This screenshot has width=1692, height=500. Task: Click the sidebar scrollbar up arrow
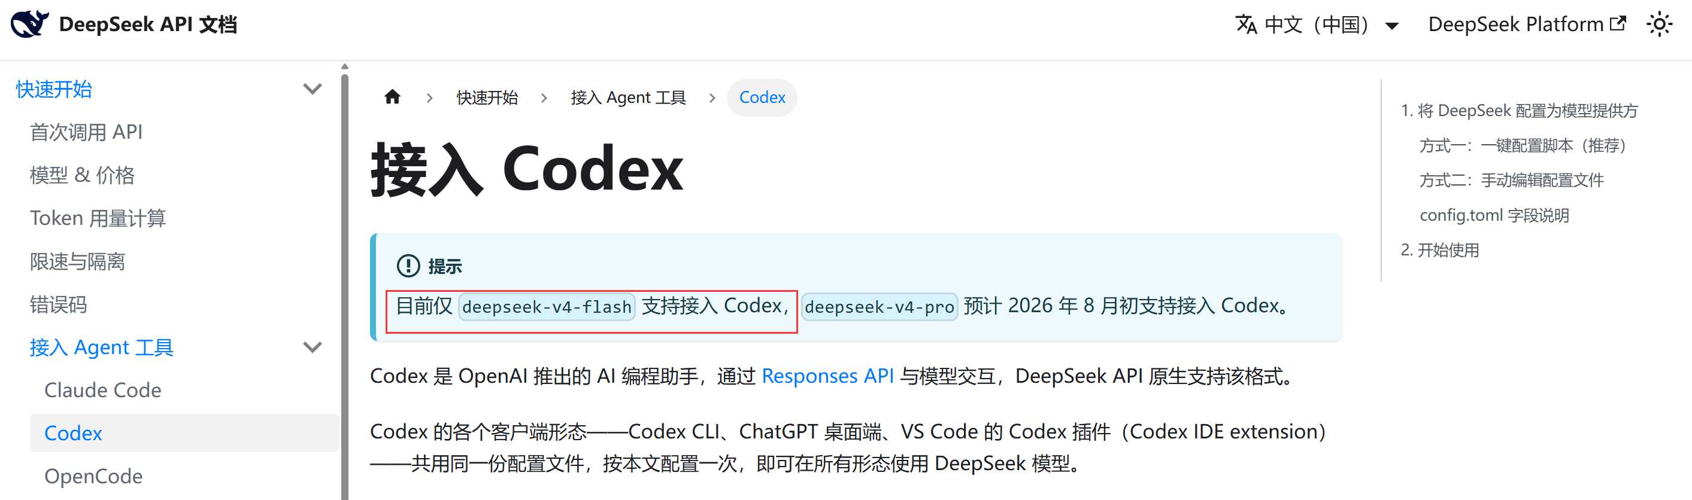tap(345, 66)
